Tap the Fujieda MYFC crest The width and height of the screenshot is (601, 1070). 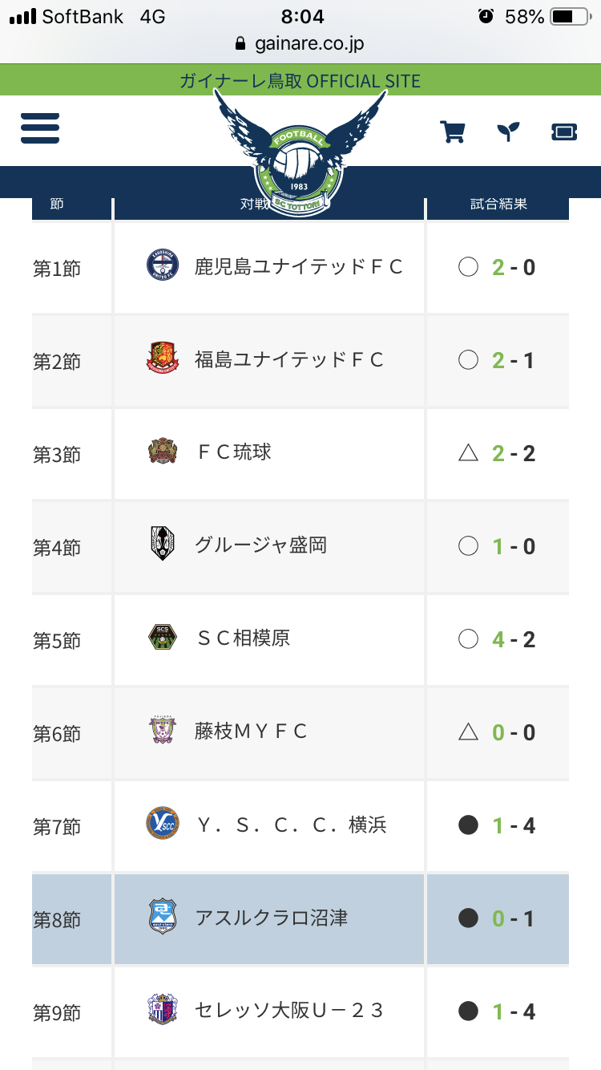coord(163,732)
